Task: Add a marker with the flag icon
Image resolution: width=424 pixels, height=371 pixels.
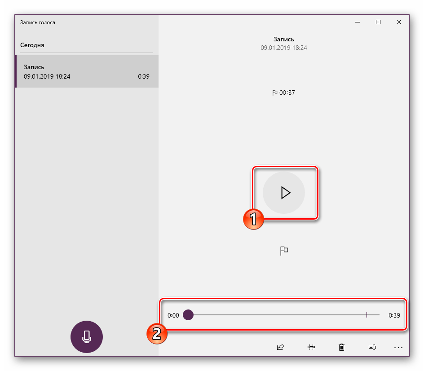Action: (x=284, y=251)
